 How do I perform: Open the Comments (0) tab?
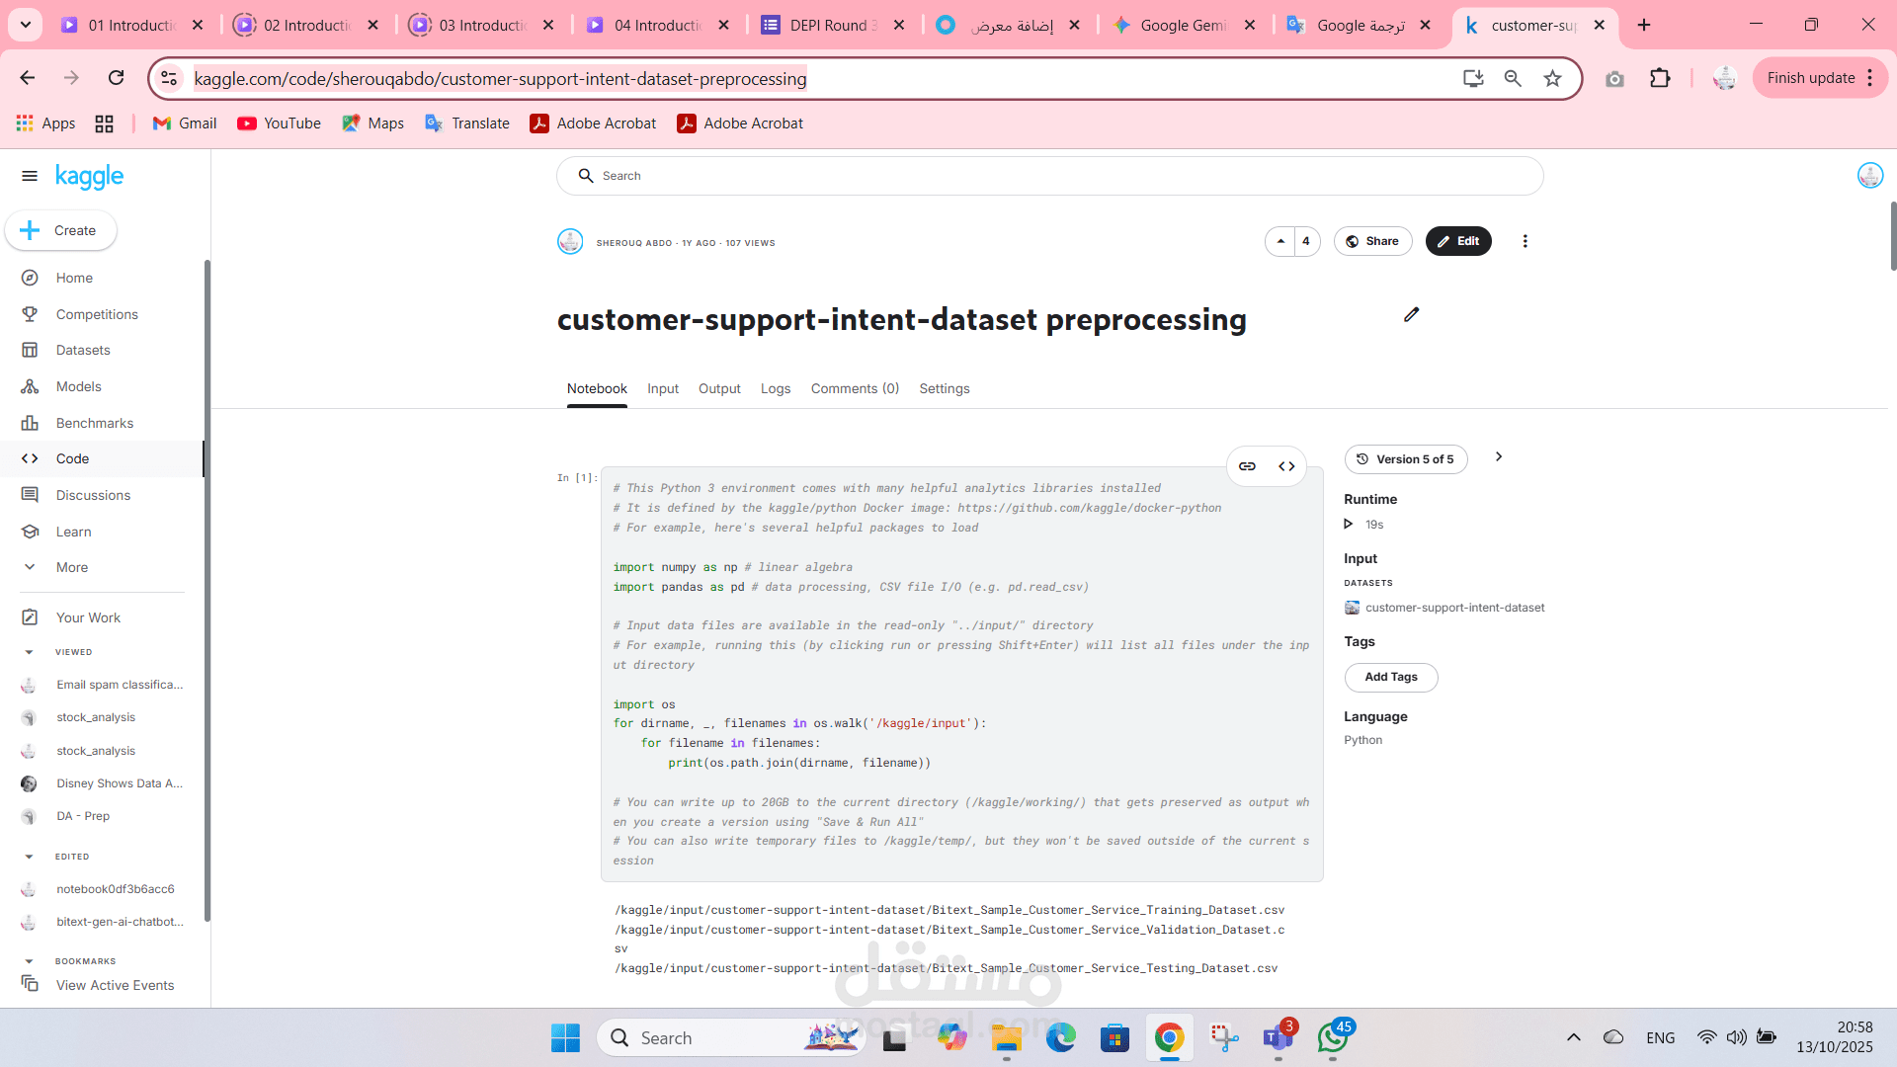click(854, 388)
